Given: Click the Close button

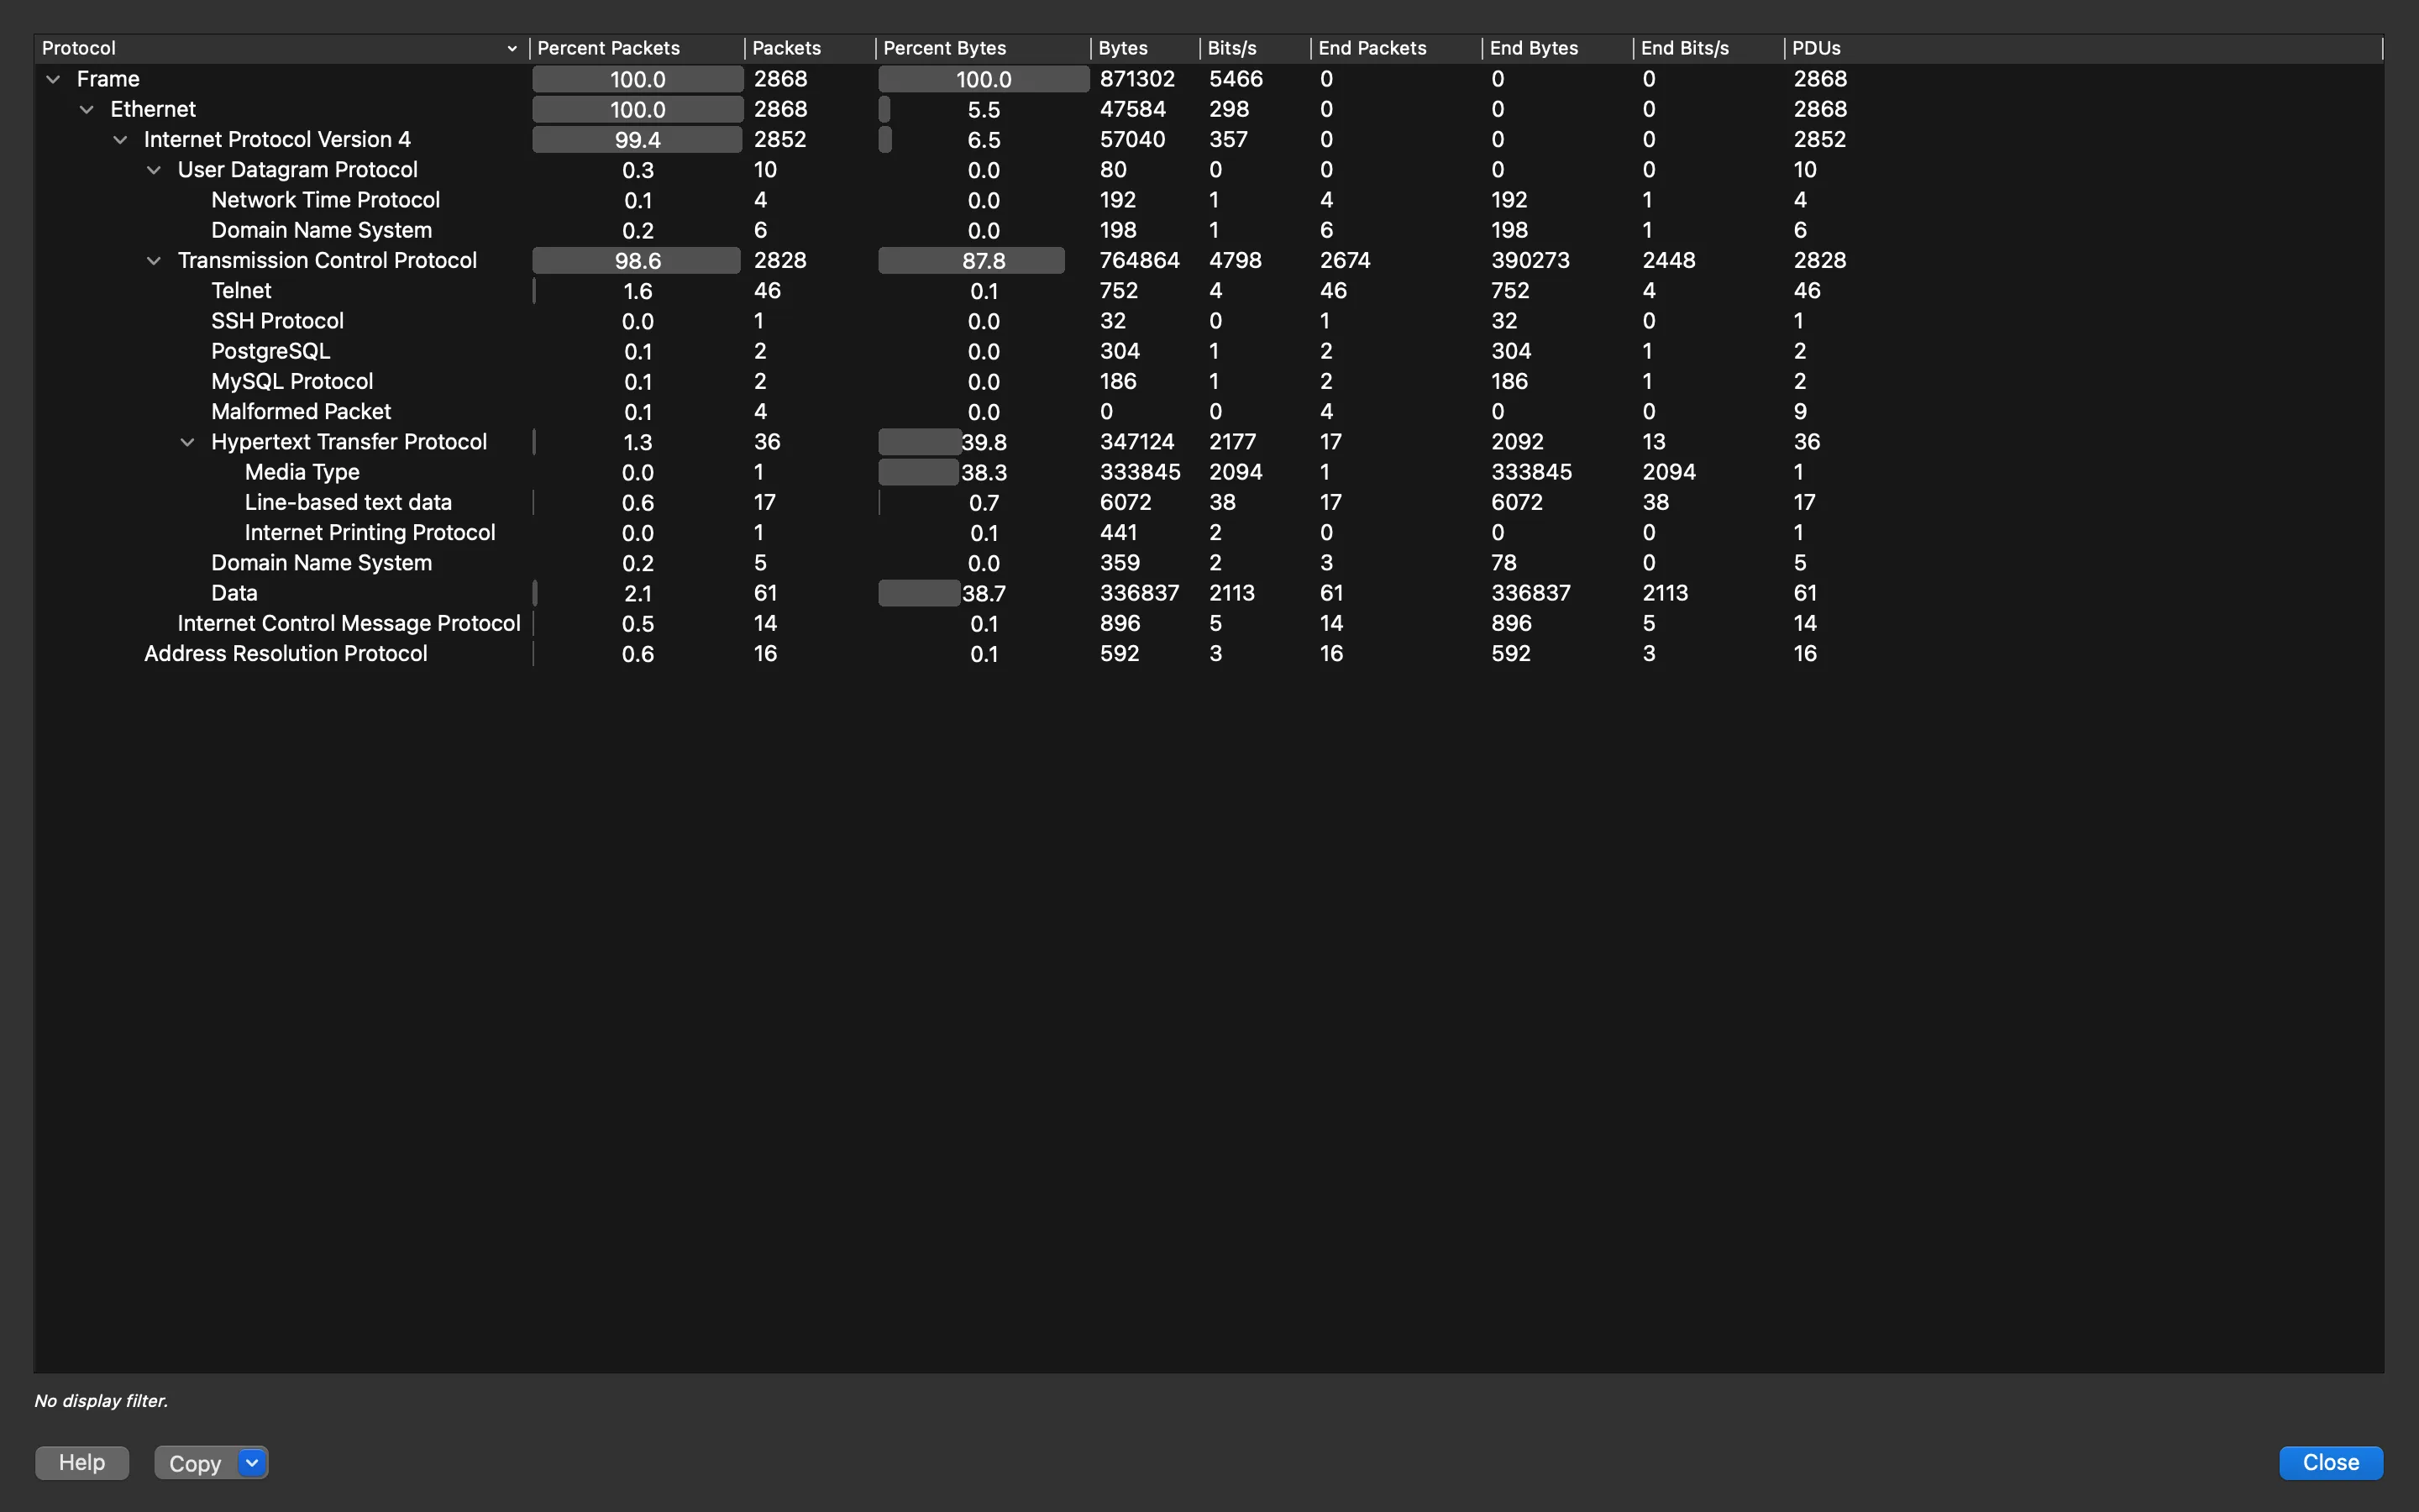Looking at the screenshot, I should click(x=2330, y=1462).
